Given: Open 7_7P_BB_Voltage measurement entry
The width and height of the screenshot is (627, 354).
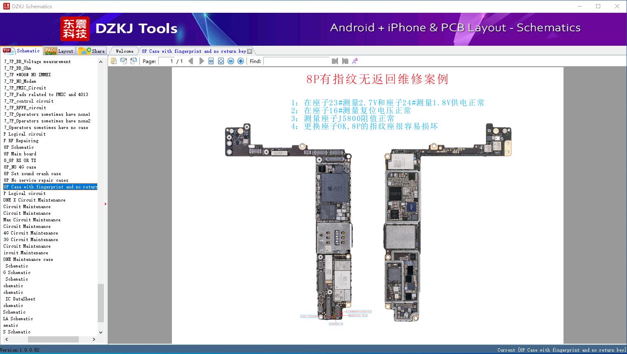Looking at the screenshot, I should pyautogui.click(x=38, y=61).
